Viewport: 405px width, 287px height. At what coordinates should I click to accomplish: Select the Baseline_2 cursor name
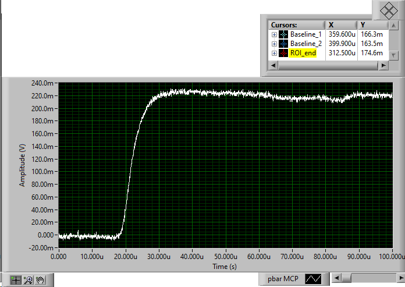(x=306, y=44)
